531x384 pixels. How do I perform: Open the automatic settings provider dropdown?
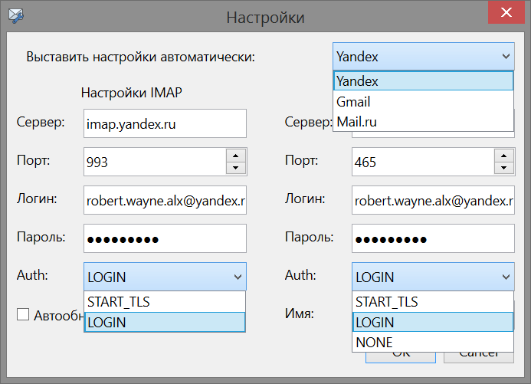tap(423, 56)
